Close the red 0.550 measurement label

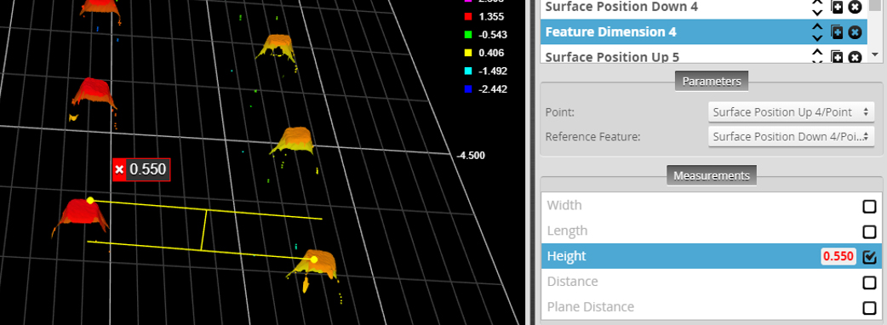119,169
